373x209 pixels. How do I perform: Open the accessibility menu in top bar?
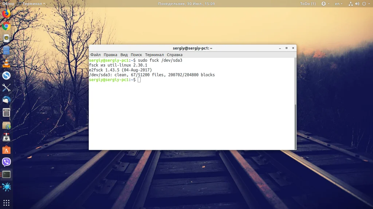click(325, 4)
